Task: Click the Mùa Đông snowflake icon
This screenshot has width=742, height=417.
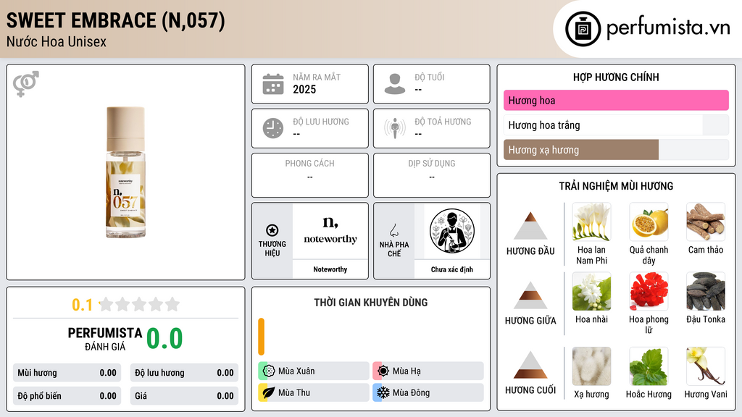Action: (383, 393)
